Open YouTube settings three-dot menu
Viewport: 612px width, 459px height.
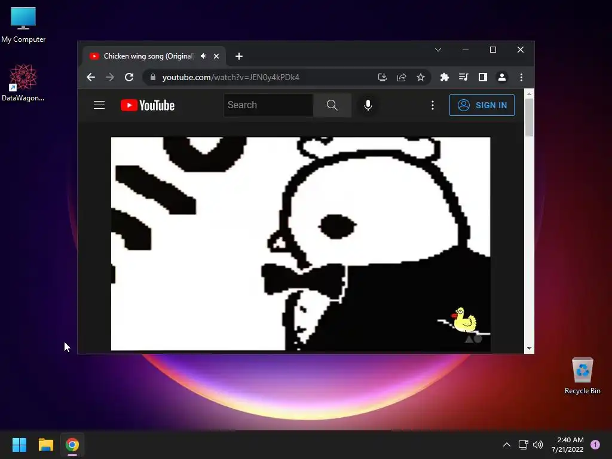[x=433, y=105]
